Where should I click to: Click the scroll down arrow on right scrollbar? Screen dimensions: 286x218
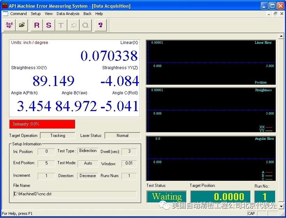[x=281, y=206]
